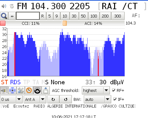This screenshot has width=148, height=118.
Task: Rotate antenna counter-clockwise with arrow button
Action: click(x=66, y=99)
